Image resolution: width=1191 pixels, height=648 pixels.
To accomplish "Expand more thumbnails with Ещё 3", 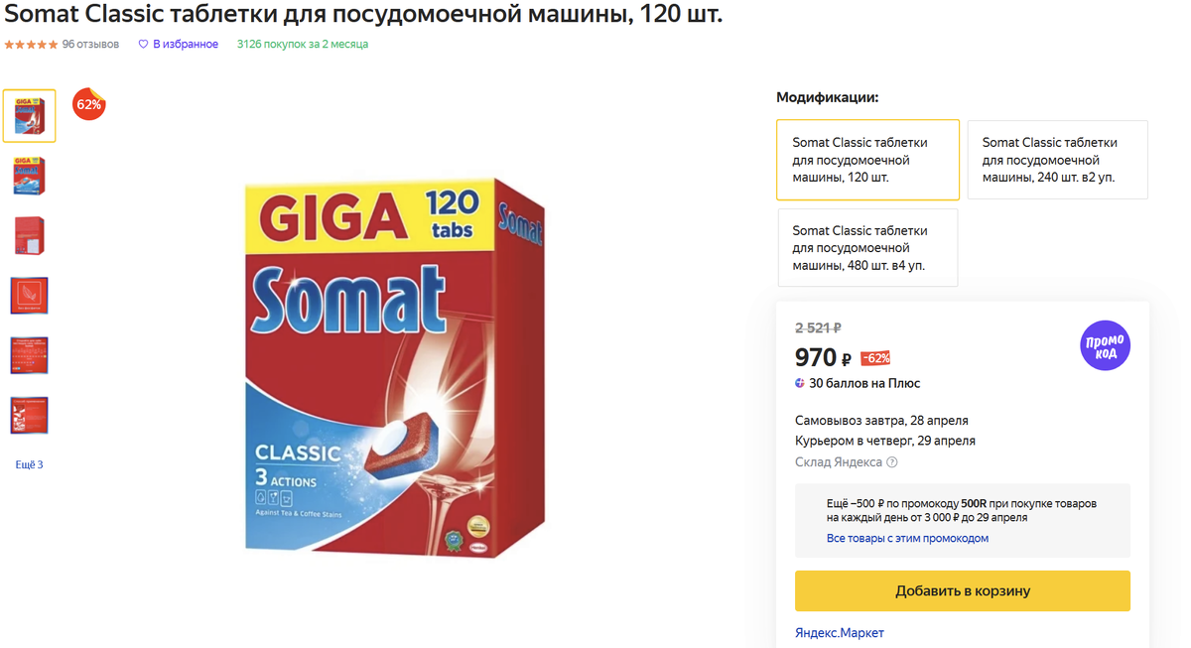I will pos(29,464).
